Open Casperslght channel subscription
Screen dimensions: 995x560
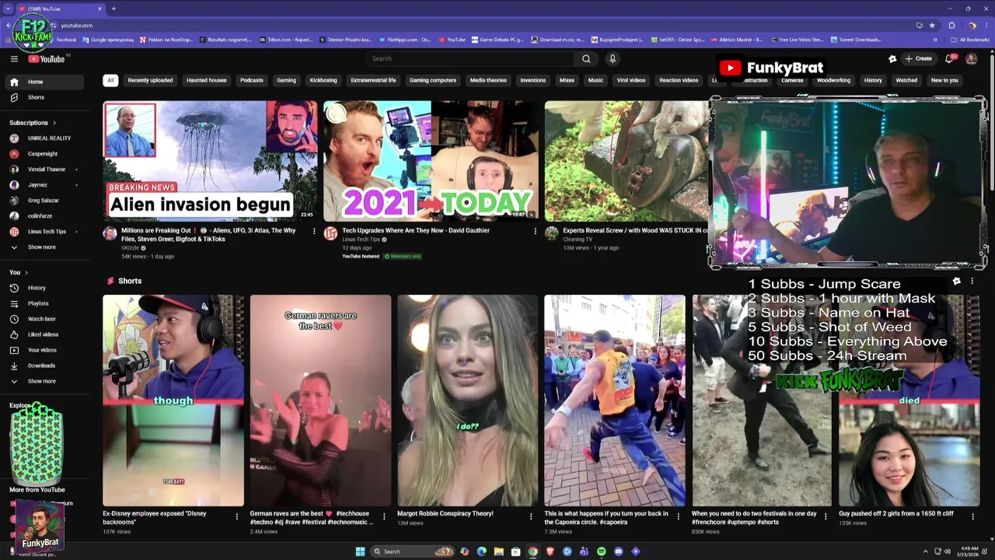point(45,154)
